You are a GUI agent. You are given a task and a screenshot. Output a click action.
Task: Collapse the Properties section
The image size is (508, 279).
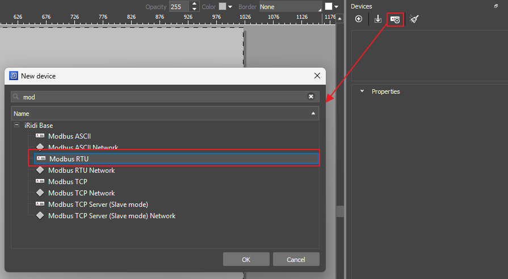[362, 91]
